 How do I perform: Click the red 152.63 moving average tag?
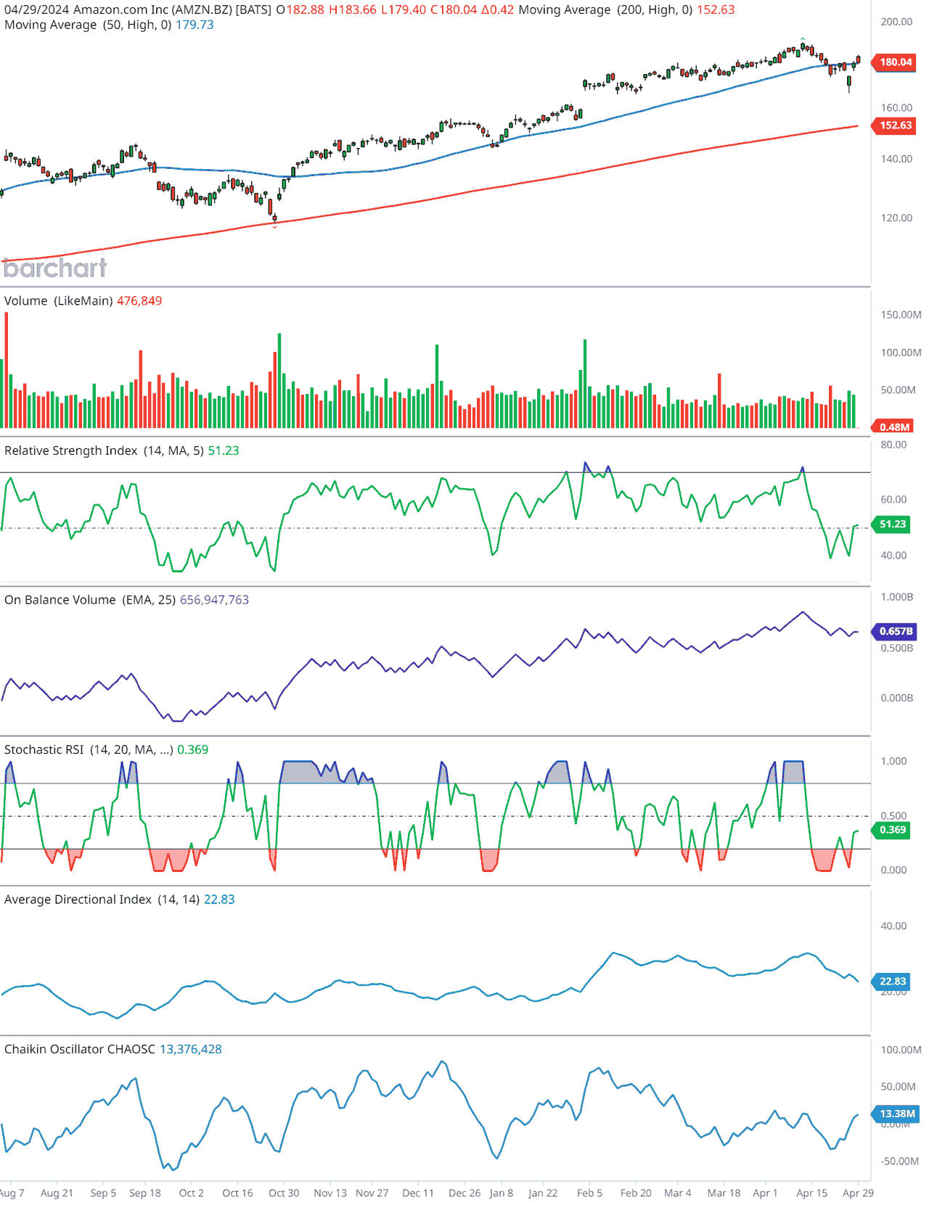[894, 126]
